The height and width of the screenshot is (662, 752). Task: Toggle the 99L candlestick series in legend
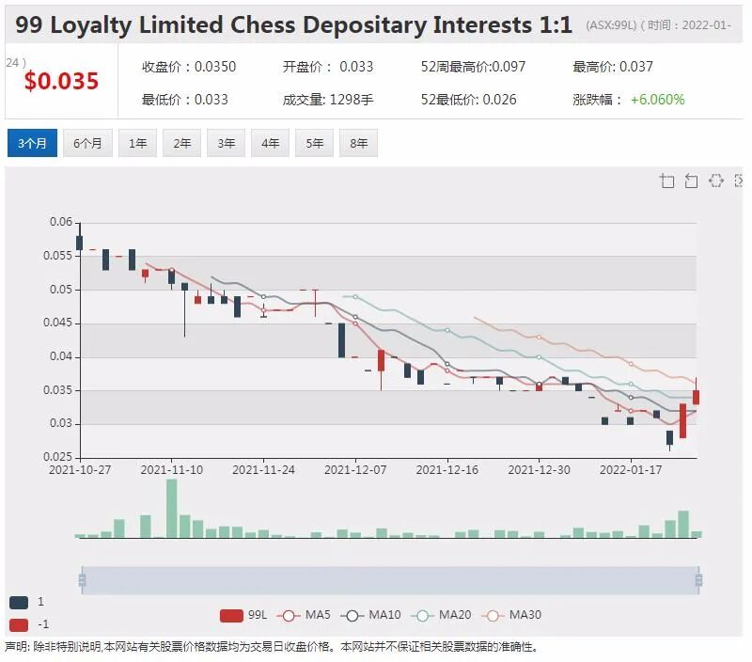coord(243,615)
